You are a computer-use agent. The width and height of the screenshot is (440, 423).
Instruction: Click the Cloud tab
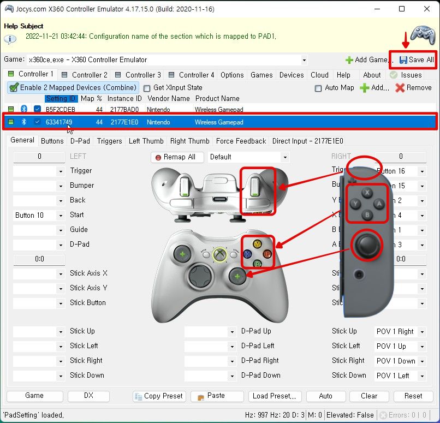point(319,75)
